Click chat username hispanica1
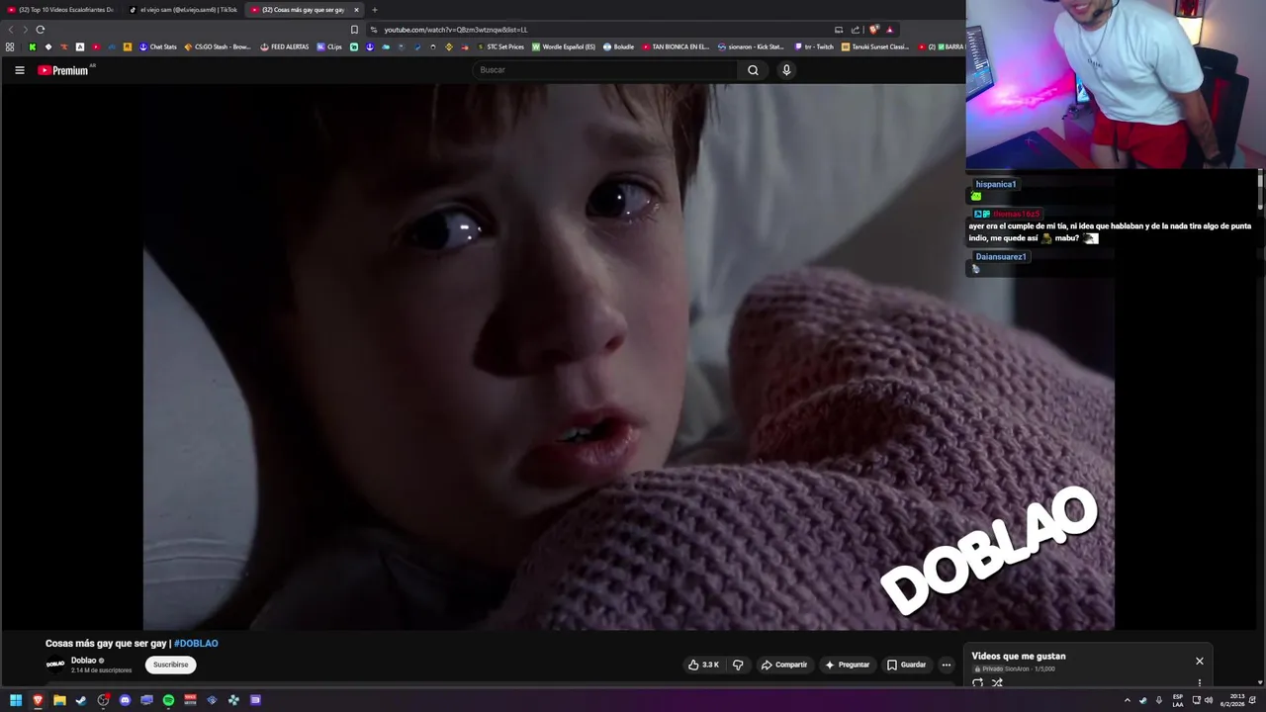This screenshot has height=712, width=1266. tap(996, 184)
